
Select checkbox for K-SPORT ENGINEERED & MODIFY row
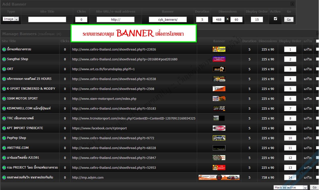point(317,89)
